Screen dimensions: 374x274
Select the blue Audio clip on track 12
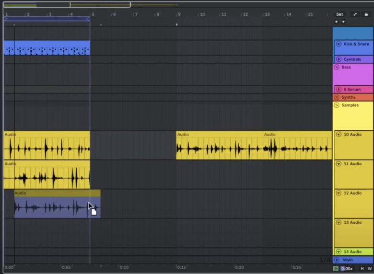(57, 204)
